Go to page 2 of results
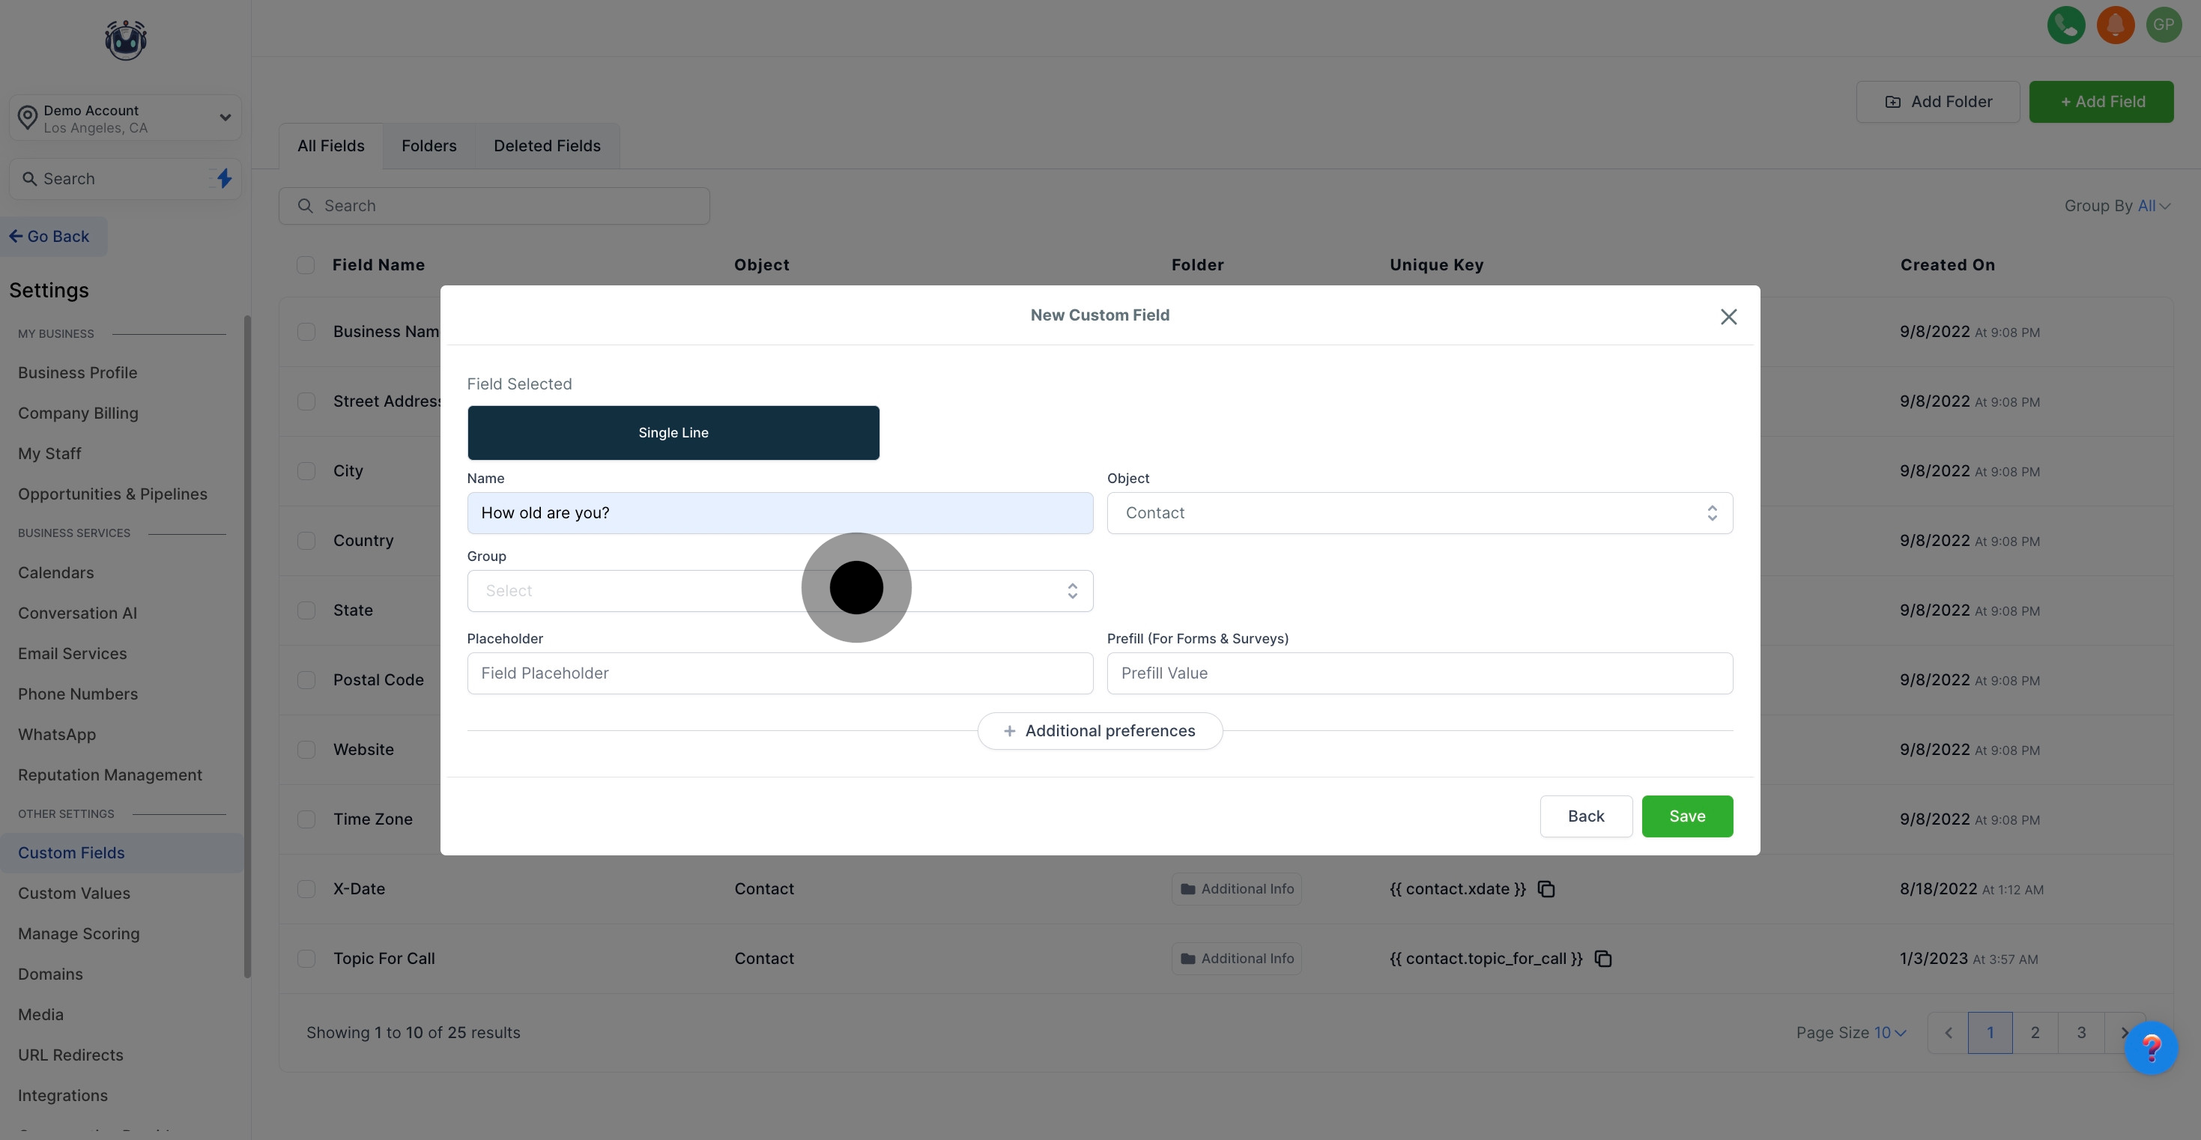This screenshot has width=2201, height=1140. [x=2035, y=1032]
